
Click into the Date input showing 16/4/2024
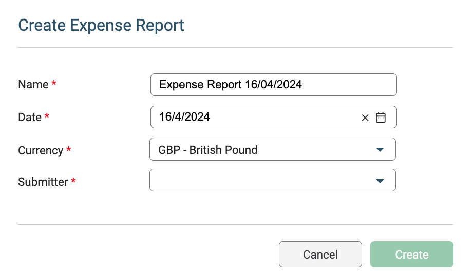pos(252,117)
